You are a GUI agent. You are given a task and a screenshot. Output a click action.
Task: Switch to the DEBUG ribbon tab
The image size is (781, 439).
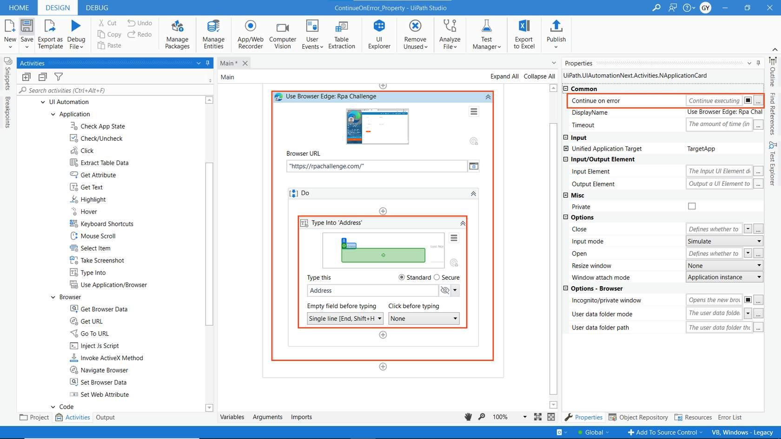point(96,7)
